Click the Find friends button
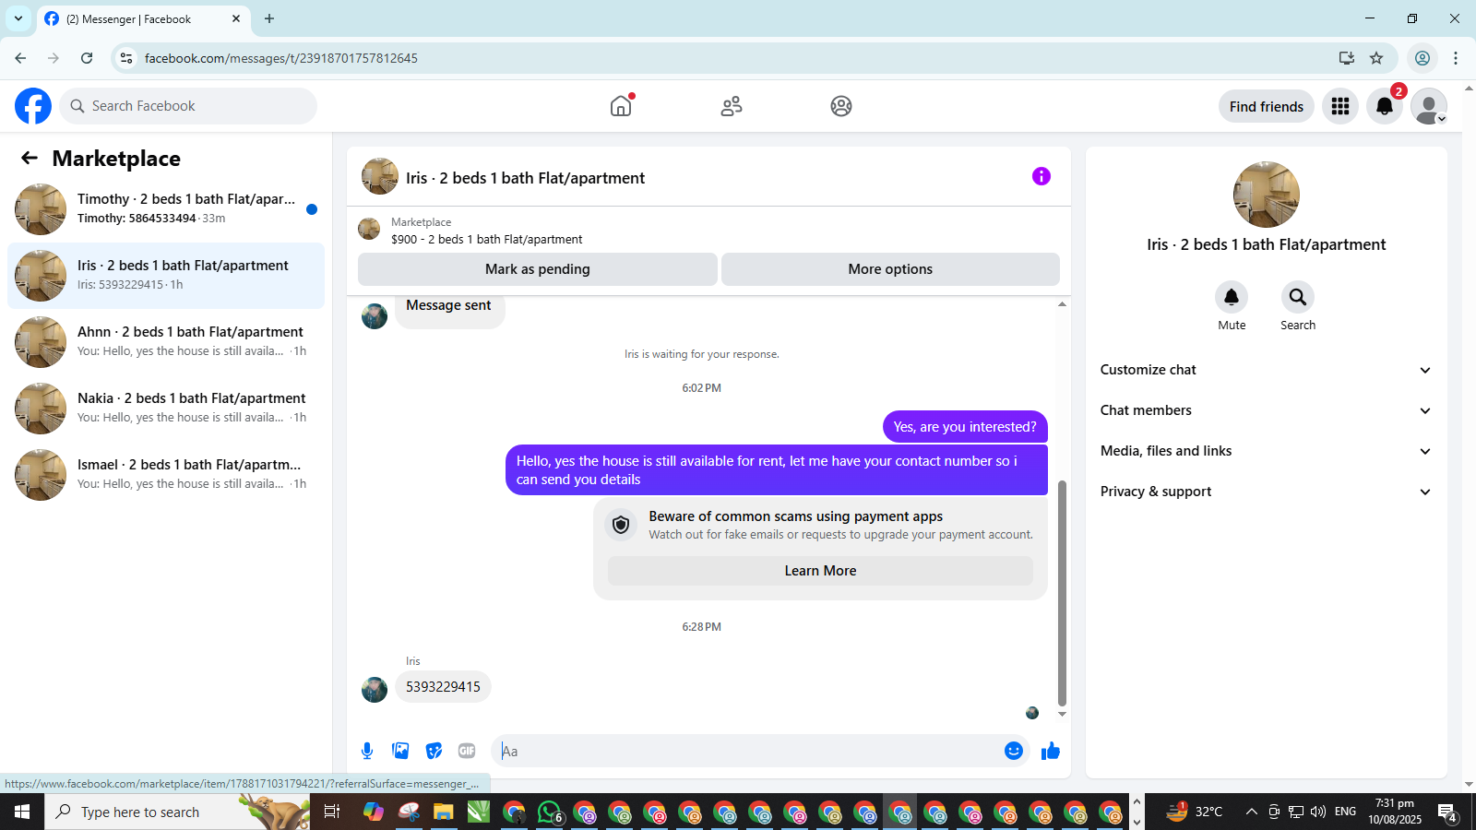 click(1266, 106)
